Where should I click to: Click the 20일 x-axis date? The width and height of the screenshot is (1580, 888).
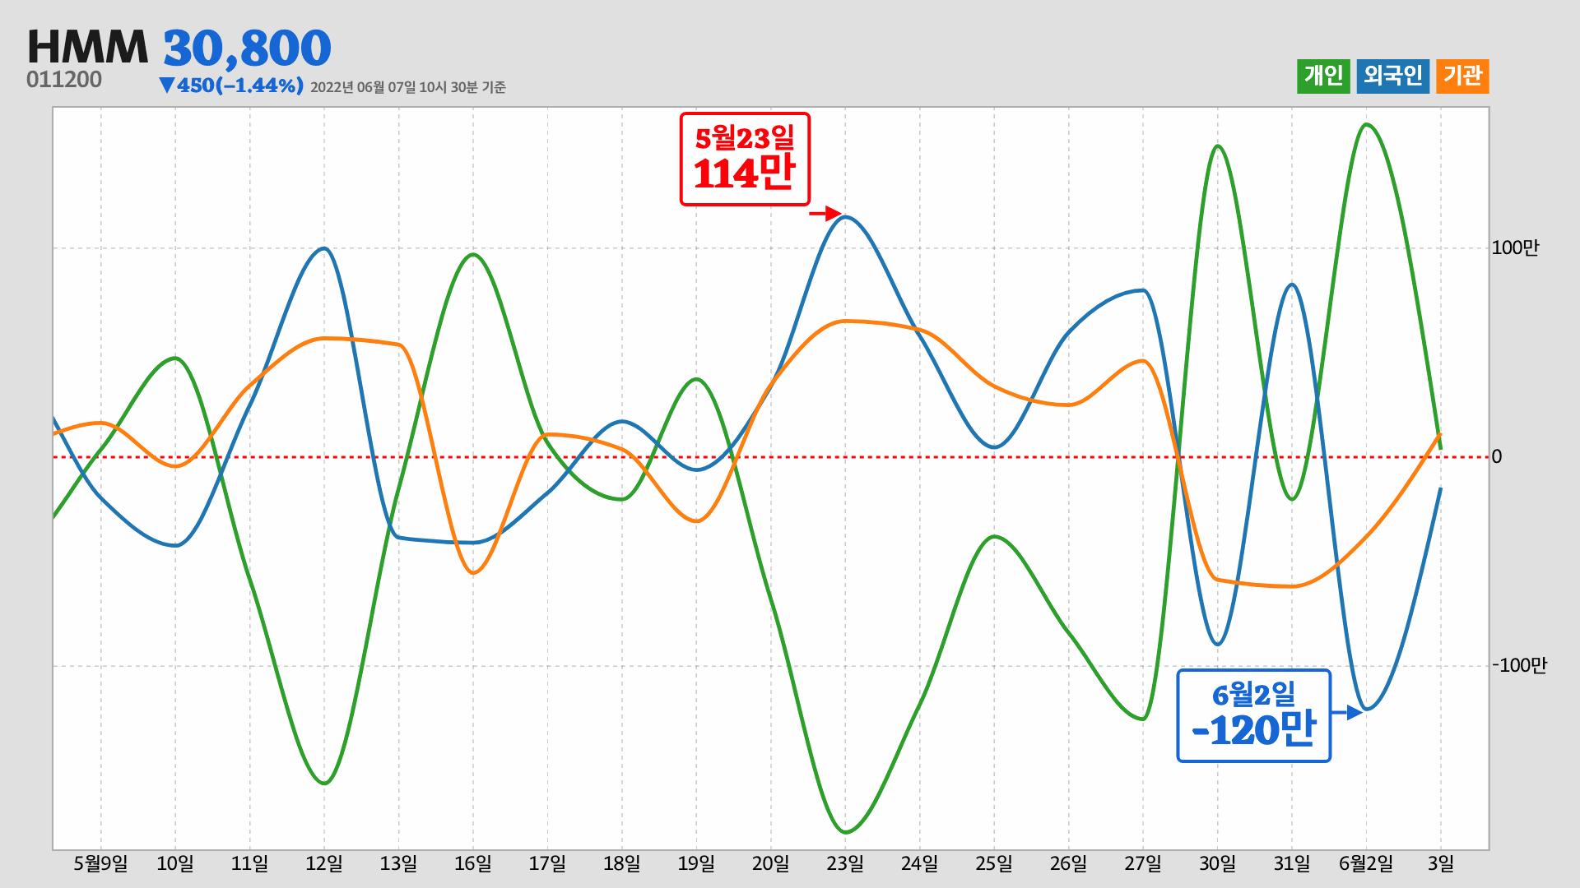point(770,863)
